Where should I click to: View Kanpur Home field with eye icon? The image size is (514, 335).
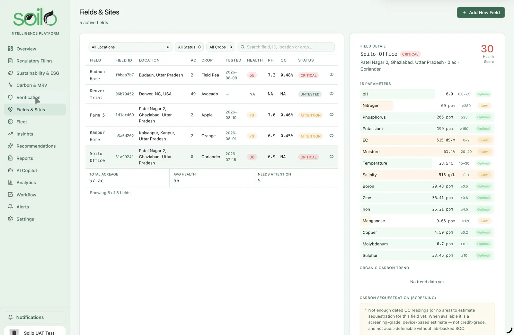[x=331, y=136]
